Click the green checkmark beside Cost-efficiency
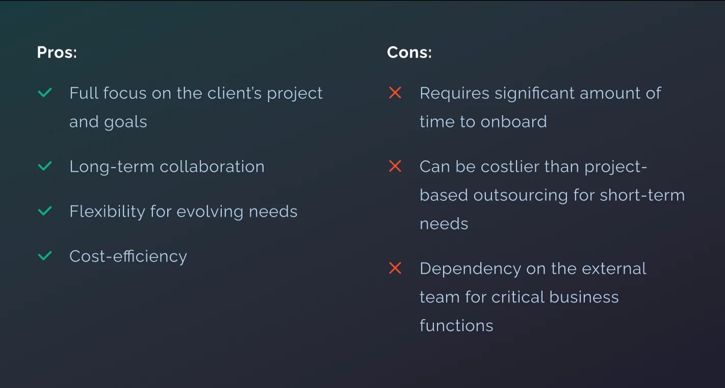This screenshot has width=725, height=388. click(45, 256)
